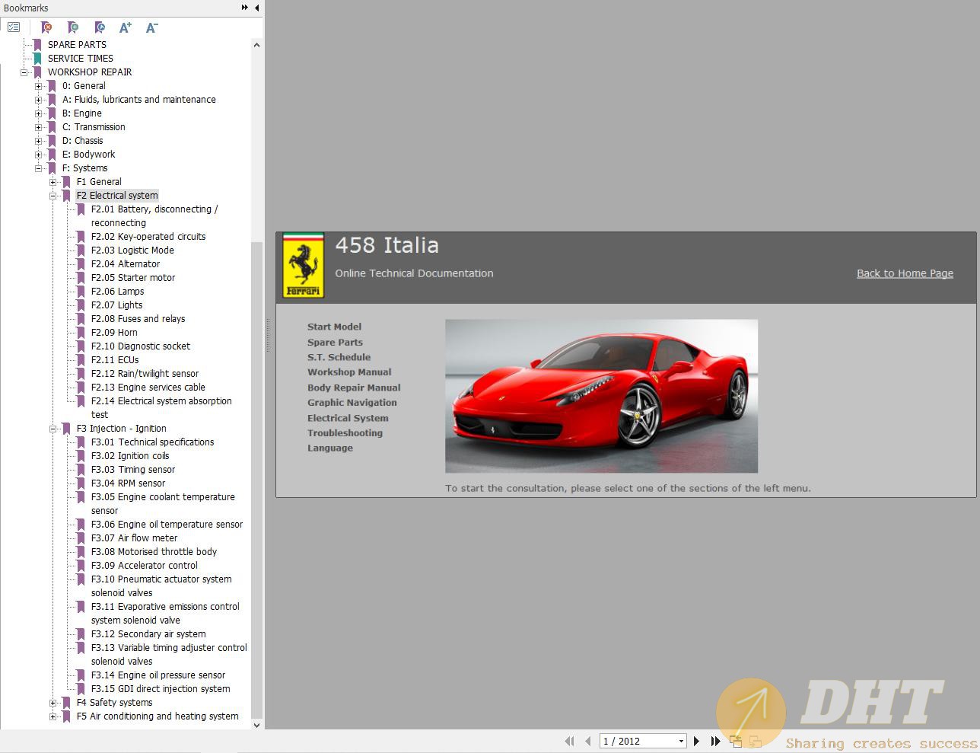Expand A: Fluids, lubricants and maintenance
The height and width of the screenshot is (753, 980).
[38, 100]
